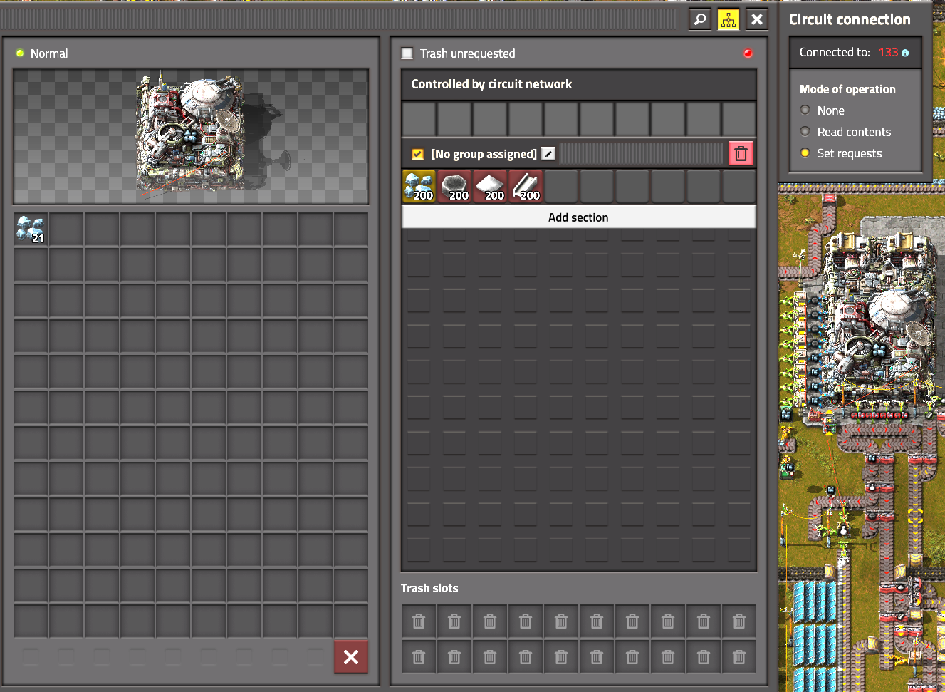Select the None mode of operation
This screenshot has height=692, width=945.
(805, 110)
